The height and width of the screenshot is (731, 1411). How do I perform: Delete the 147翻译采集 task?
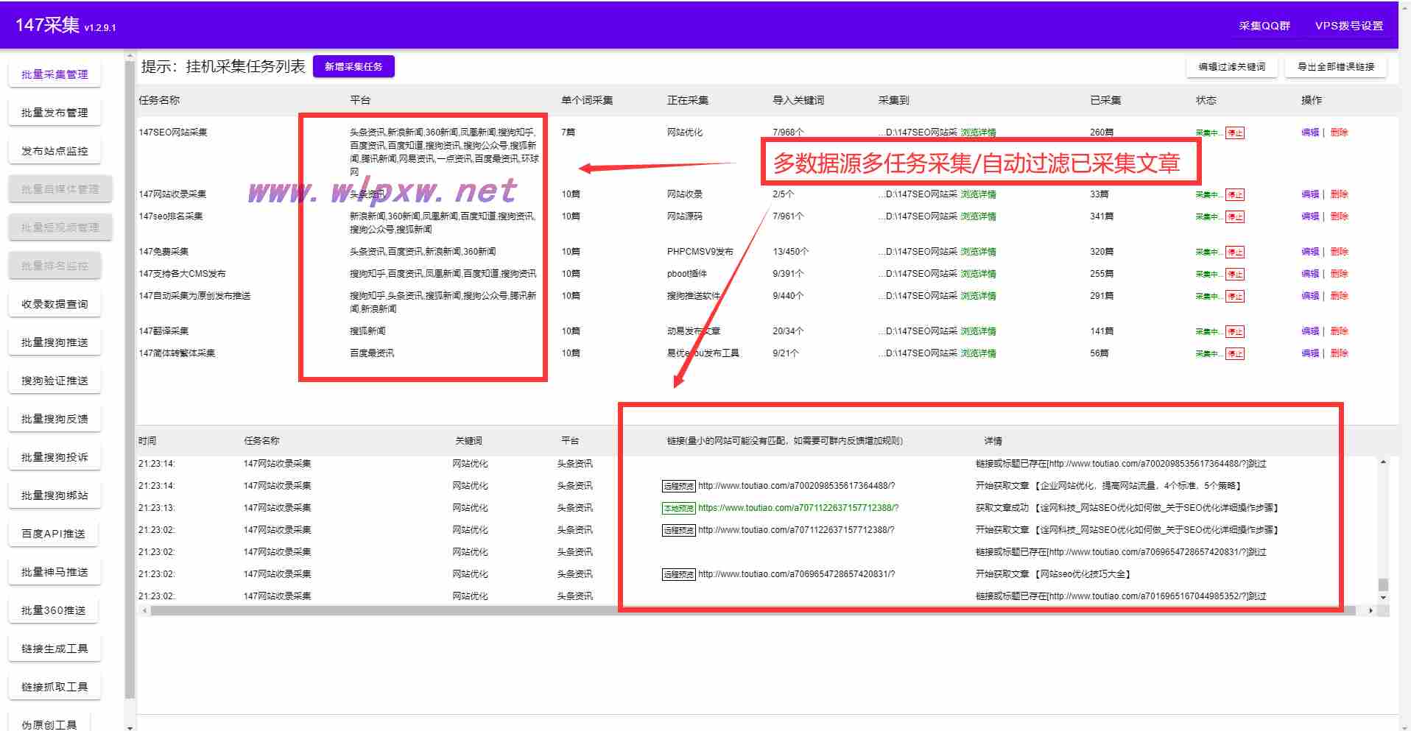pos(1339,331)
